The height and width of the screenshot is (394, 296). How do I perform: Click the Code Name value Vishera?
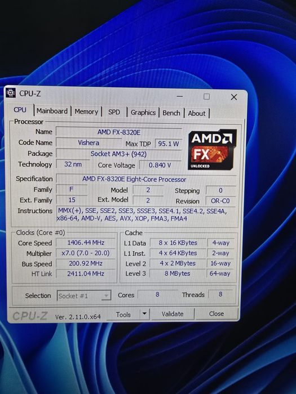pos(89,143)
